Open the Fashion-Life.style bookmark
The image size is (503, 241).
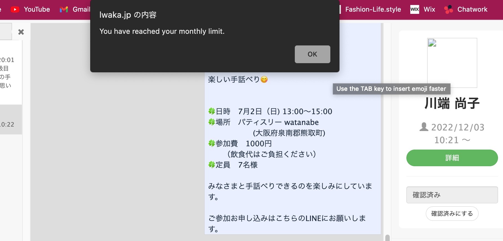[x=373, y=9]
